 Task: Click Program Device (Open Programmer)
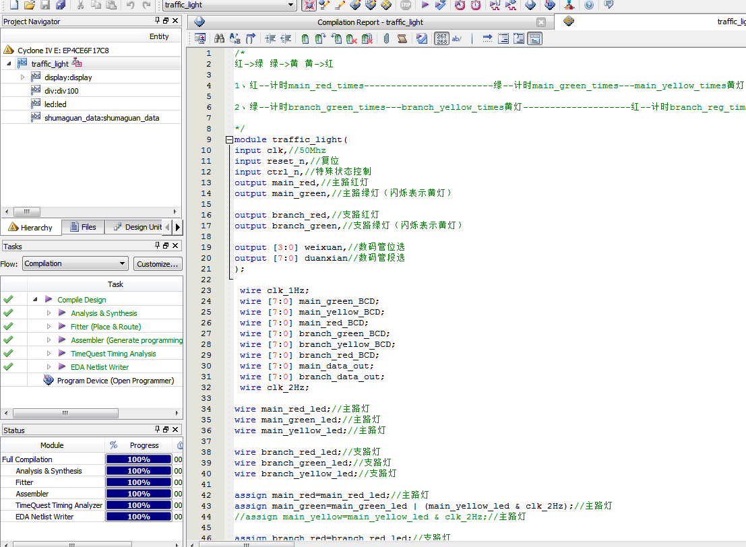click(116, 381)
